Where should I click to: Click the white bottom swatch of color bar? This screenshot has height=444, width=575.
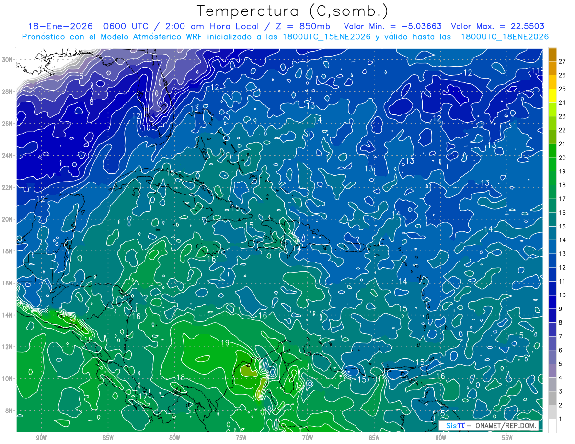pyautogui.click(x=552, y=426)
